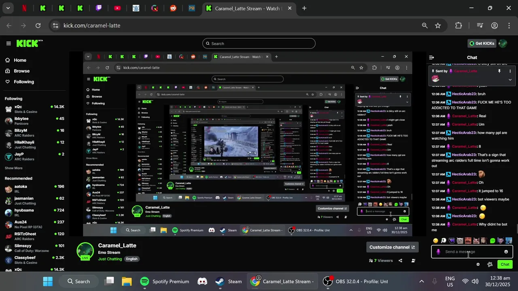Open moderator user icon beside share
518x291 pixels.
click(413, 261)
